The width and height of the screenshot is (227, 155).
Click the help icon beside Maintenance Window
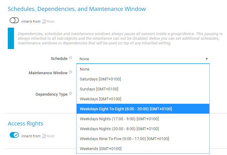pos(70,72)
